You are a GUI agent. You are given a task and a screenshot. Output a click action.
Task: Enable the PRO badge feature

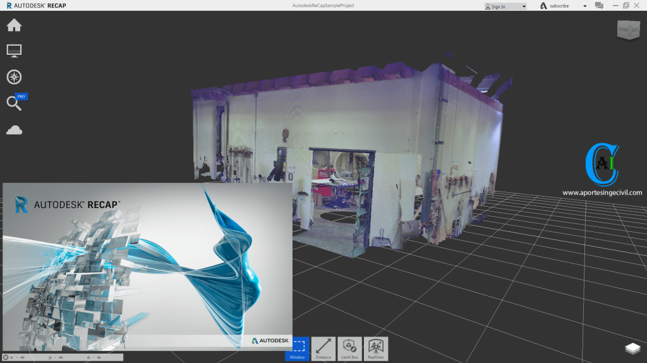pyautogui.click(x=20, y=96)
